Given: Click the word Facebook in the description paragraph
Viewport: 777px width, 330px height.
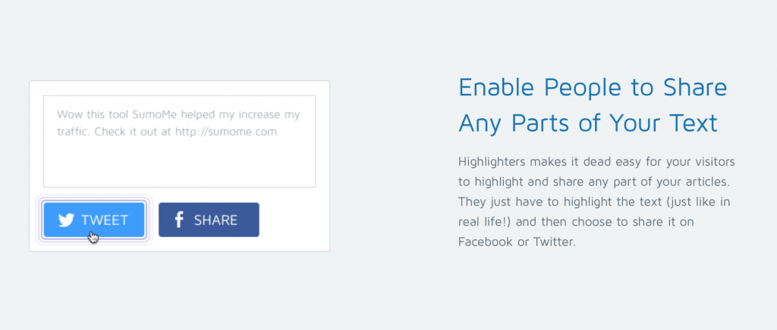Looking at the screenshot, I should tap(485, 242).
